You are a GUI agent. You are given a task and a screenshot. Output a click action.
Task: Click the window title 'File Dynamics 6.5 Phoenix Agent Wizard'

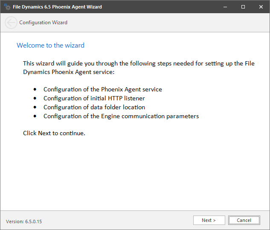58,7
